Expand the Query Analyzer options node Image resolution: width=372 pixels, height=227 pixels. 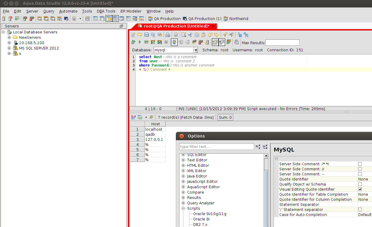pos(183,203)
